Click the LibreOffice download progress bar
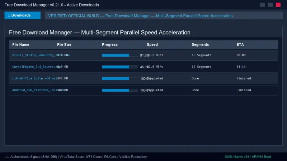This screenshot has height=161, width=287. coord(120,78)
